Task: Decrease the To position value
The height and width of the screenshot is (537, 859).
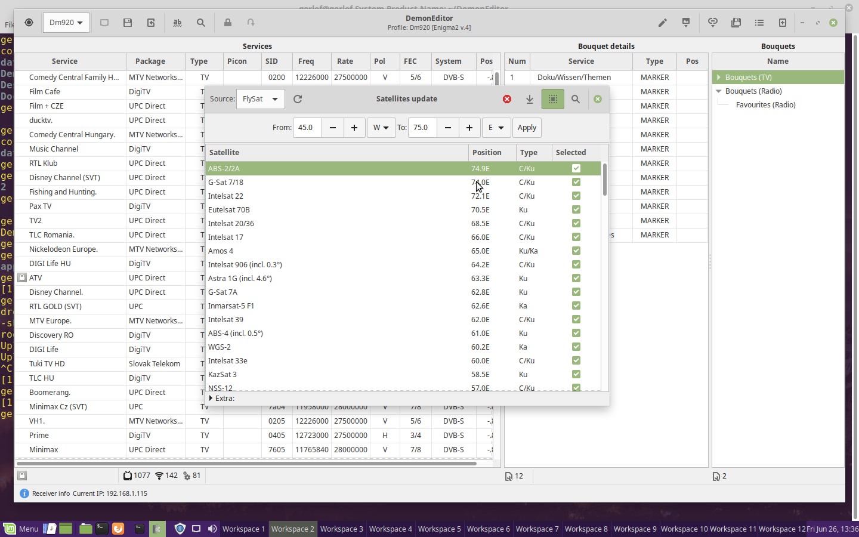Action: (x=448, y=128)
